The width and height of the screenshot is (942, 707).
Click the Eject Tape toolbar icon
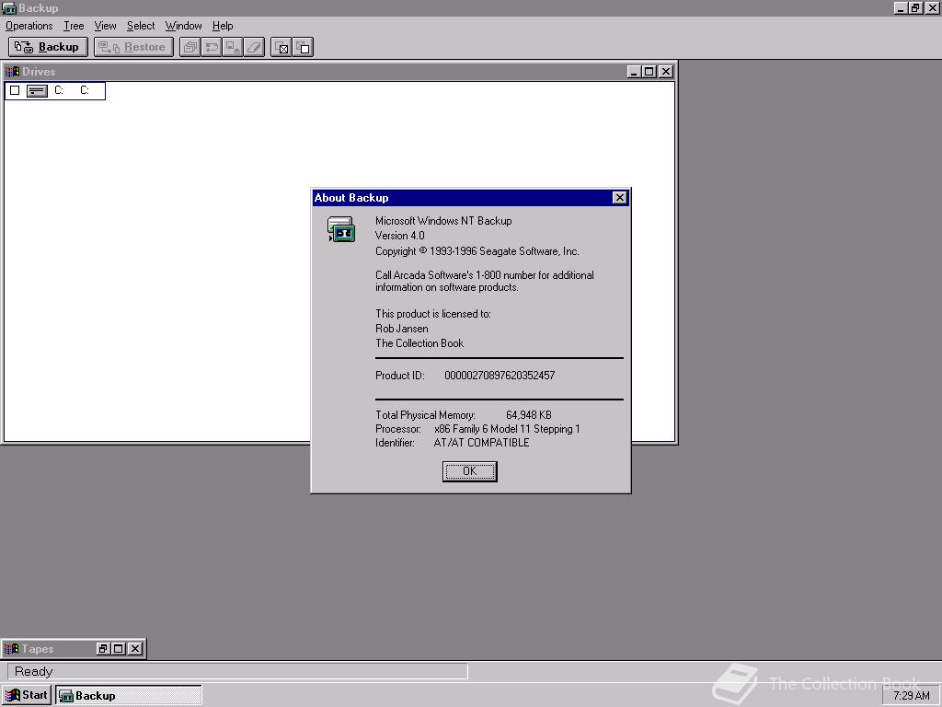233,47
